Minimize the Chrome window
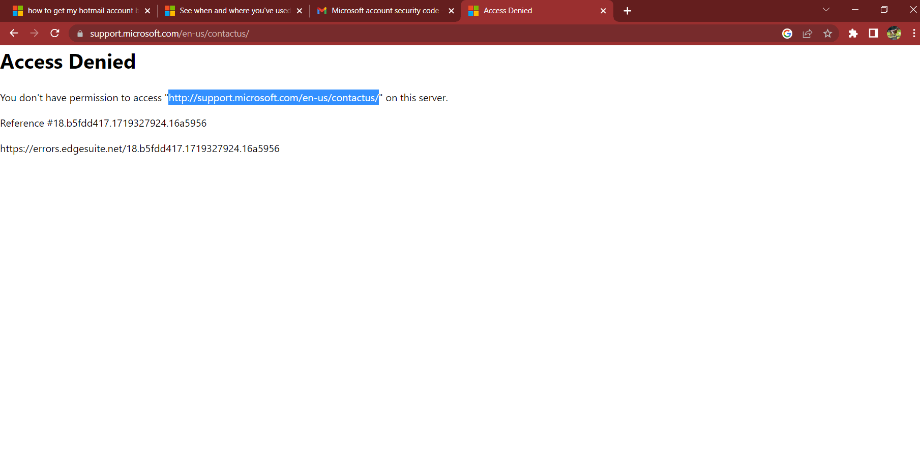920x471 pixels. coord(855,10)
